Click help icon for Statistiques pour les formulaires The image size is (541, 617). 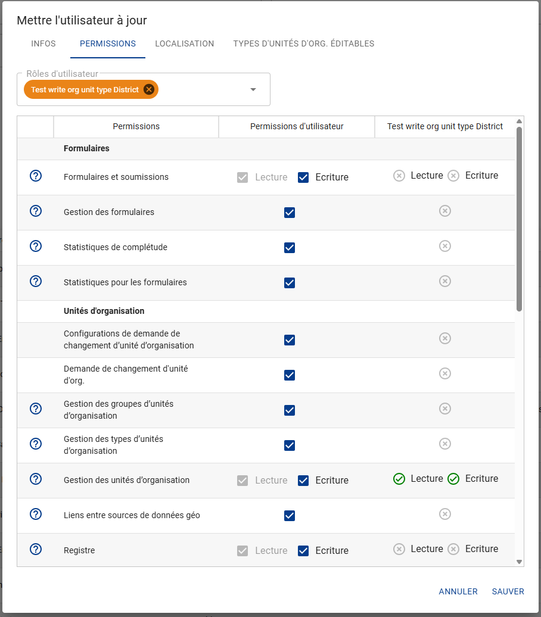(x=36, y=281)
